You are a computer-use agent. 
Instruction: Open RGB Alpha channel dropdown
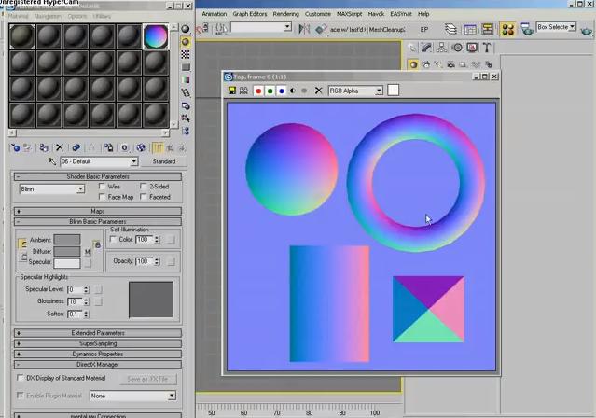(x=355, y=91)
